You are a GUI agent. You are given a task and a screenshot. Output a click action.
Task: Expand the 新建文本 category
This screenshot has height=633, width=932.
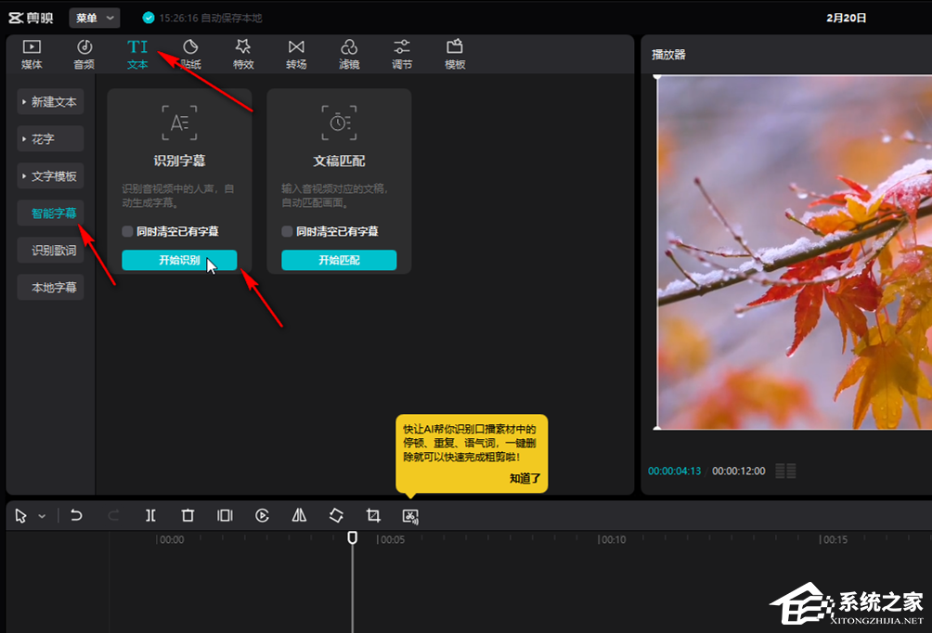(51, 102)
